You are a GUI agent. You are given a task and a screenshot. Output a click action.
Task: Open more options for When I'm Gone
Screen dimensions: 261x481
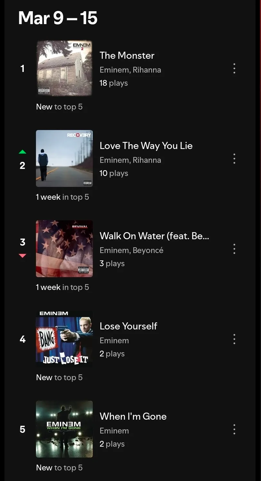pyautogui.click(x=234, y=429)
